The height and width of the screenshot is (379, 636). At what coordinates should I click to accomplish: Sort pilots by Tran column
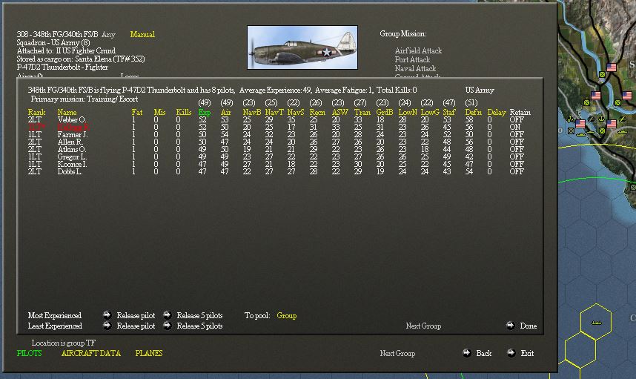point(362,112)
